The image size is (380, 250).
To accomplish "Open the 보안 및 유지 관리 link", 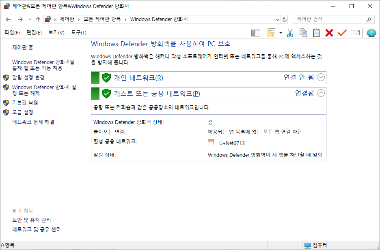I will 32,220.
